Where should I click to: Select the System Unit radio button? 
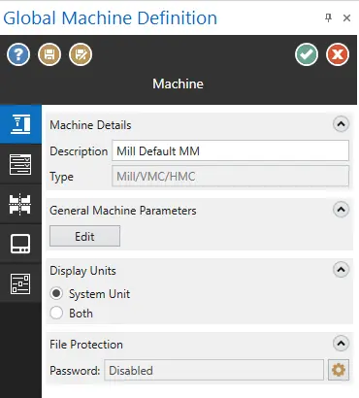(x=56, y=294)
